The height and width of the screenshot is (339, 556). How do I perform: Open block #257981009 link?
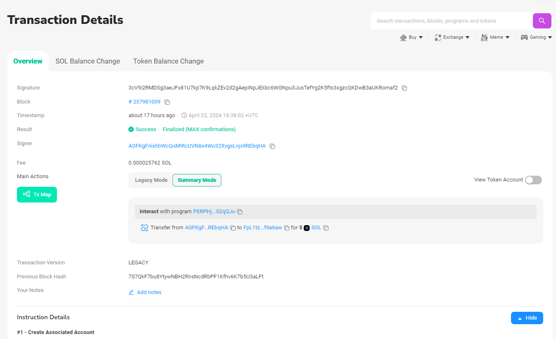(x=144, y=102)
